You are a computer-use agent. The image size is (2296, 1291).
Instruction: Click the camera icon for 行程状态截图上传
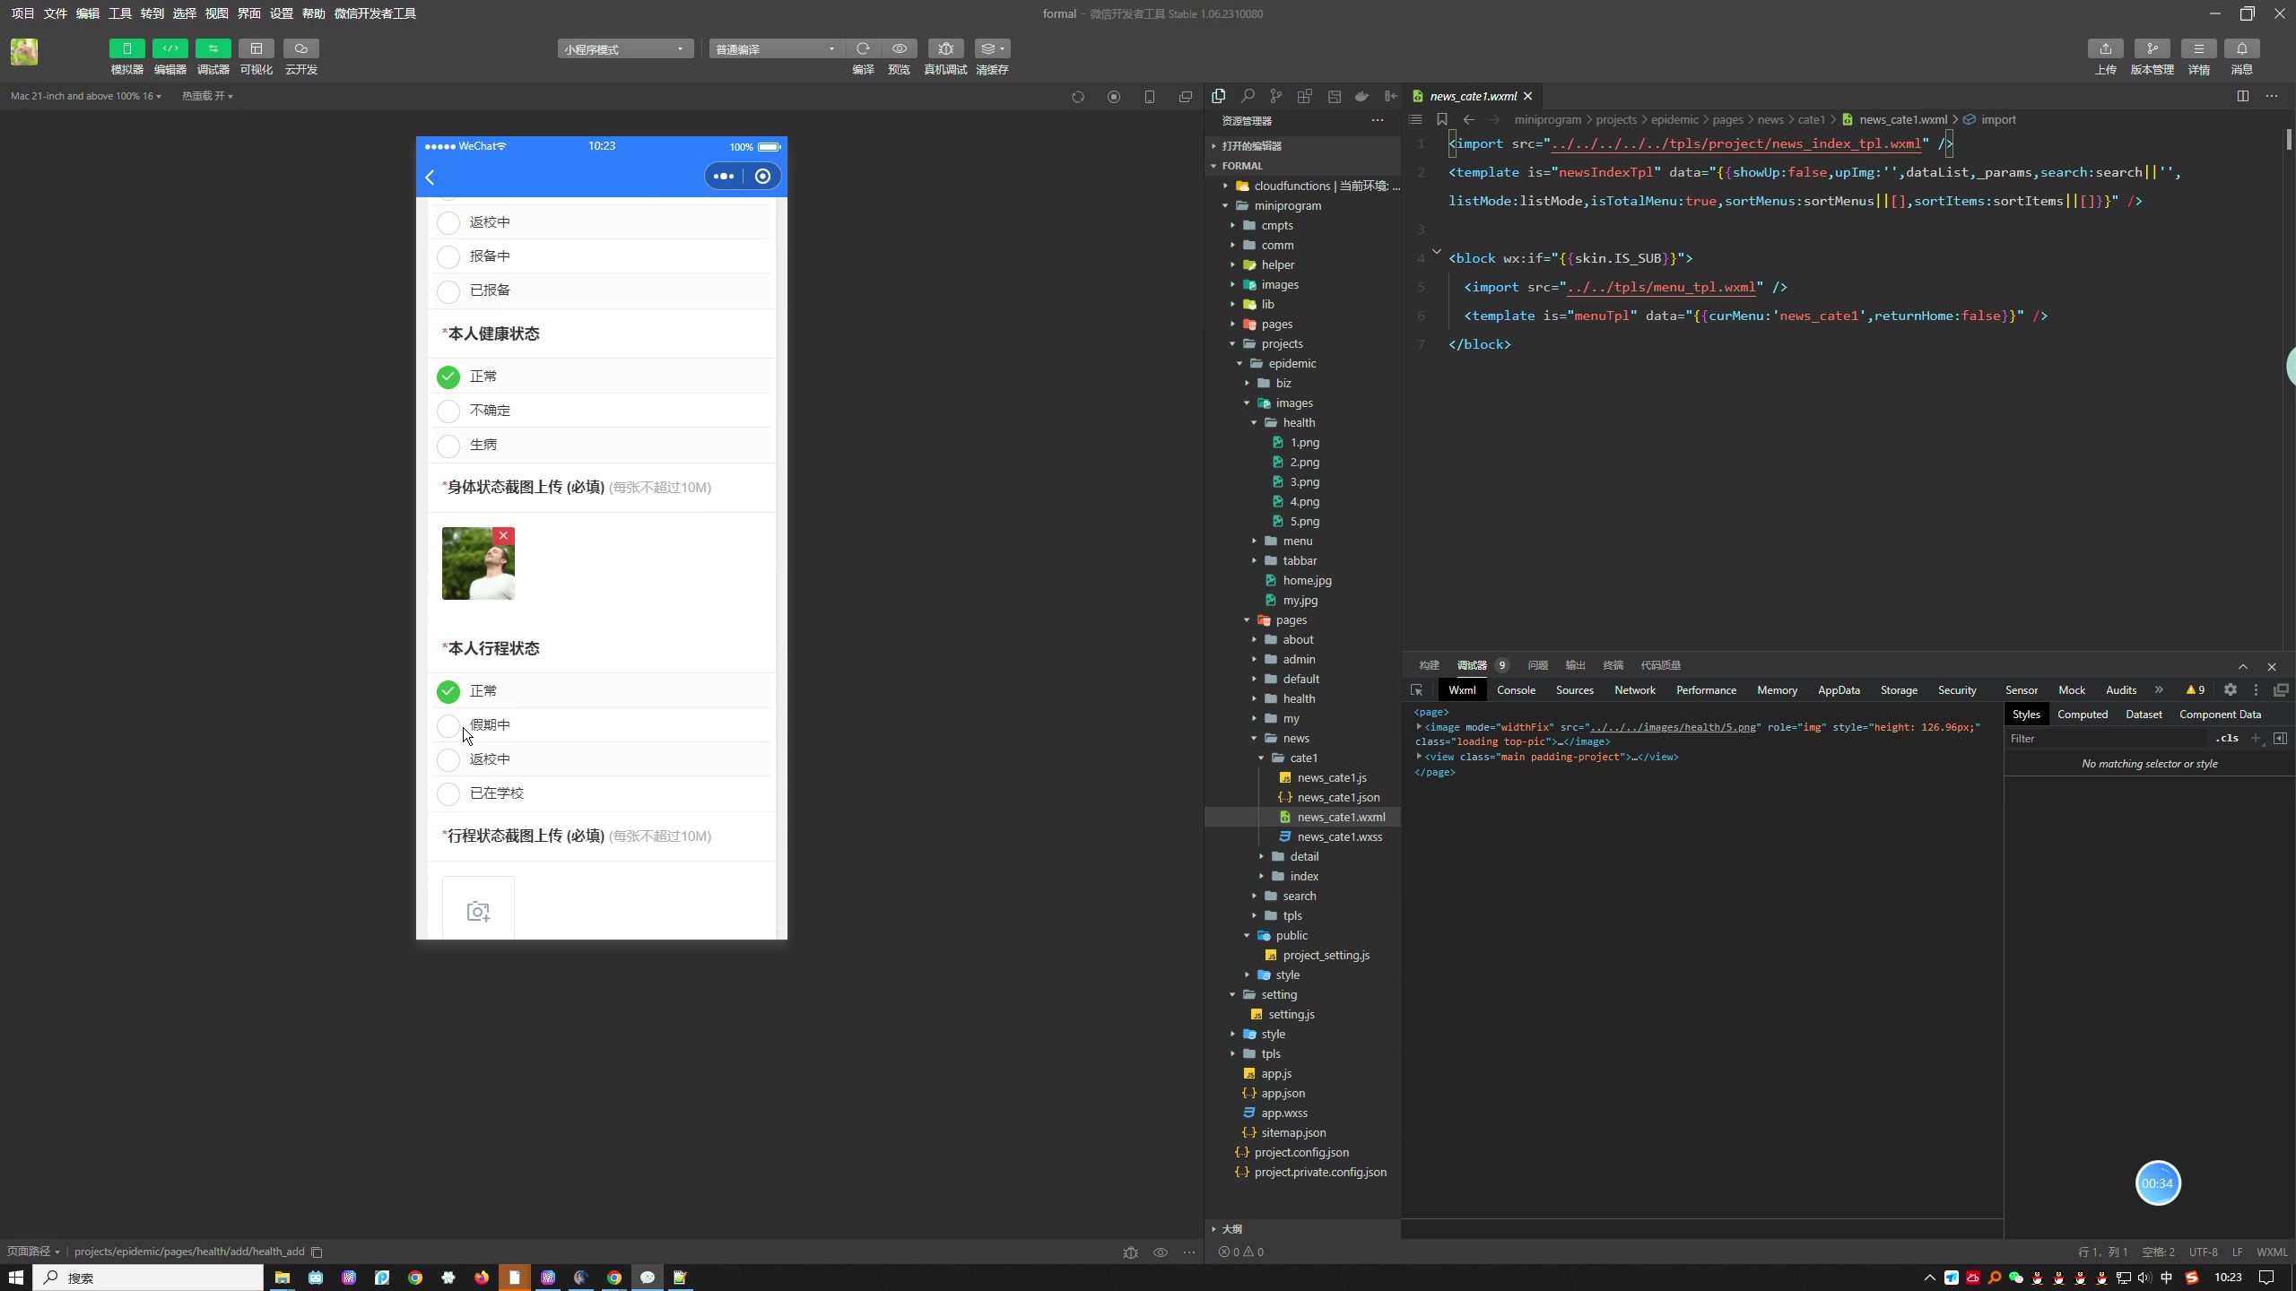(x=478, y=911)
